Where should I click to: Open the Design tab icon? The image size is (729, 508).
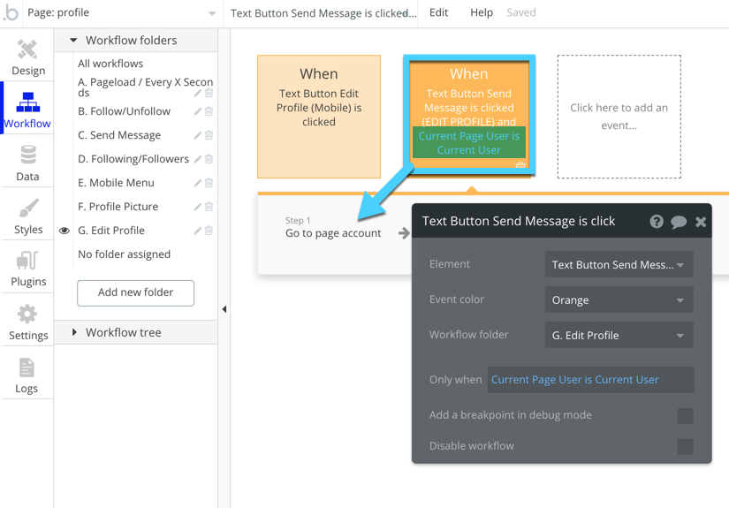(x=27, y=57)
